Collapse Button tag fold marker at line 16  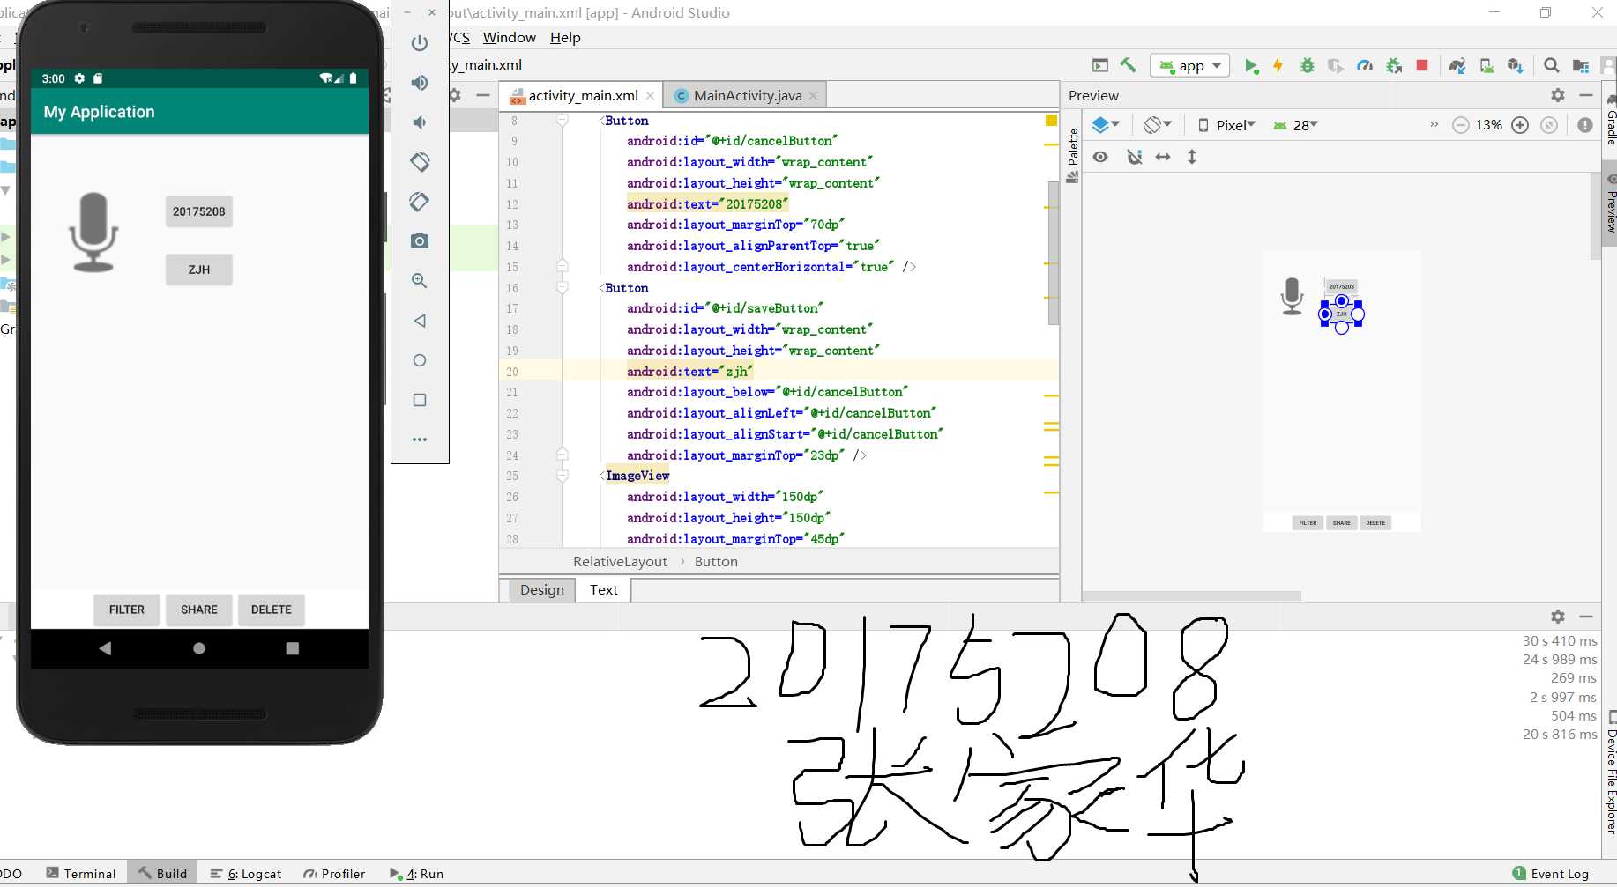(x=563, y=288)
